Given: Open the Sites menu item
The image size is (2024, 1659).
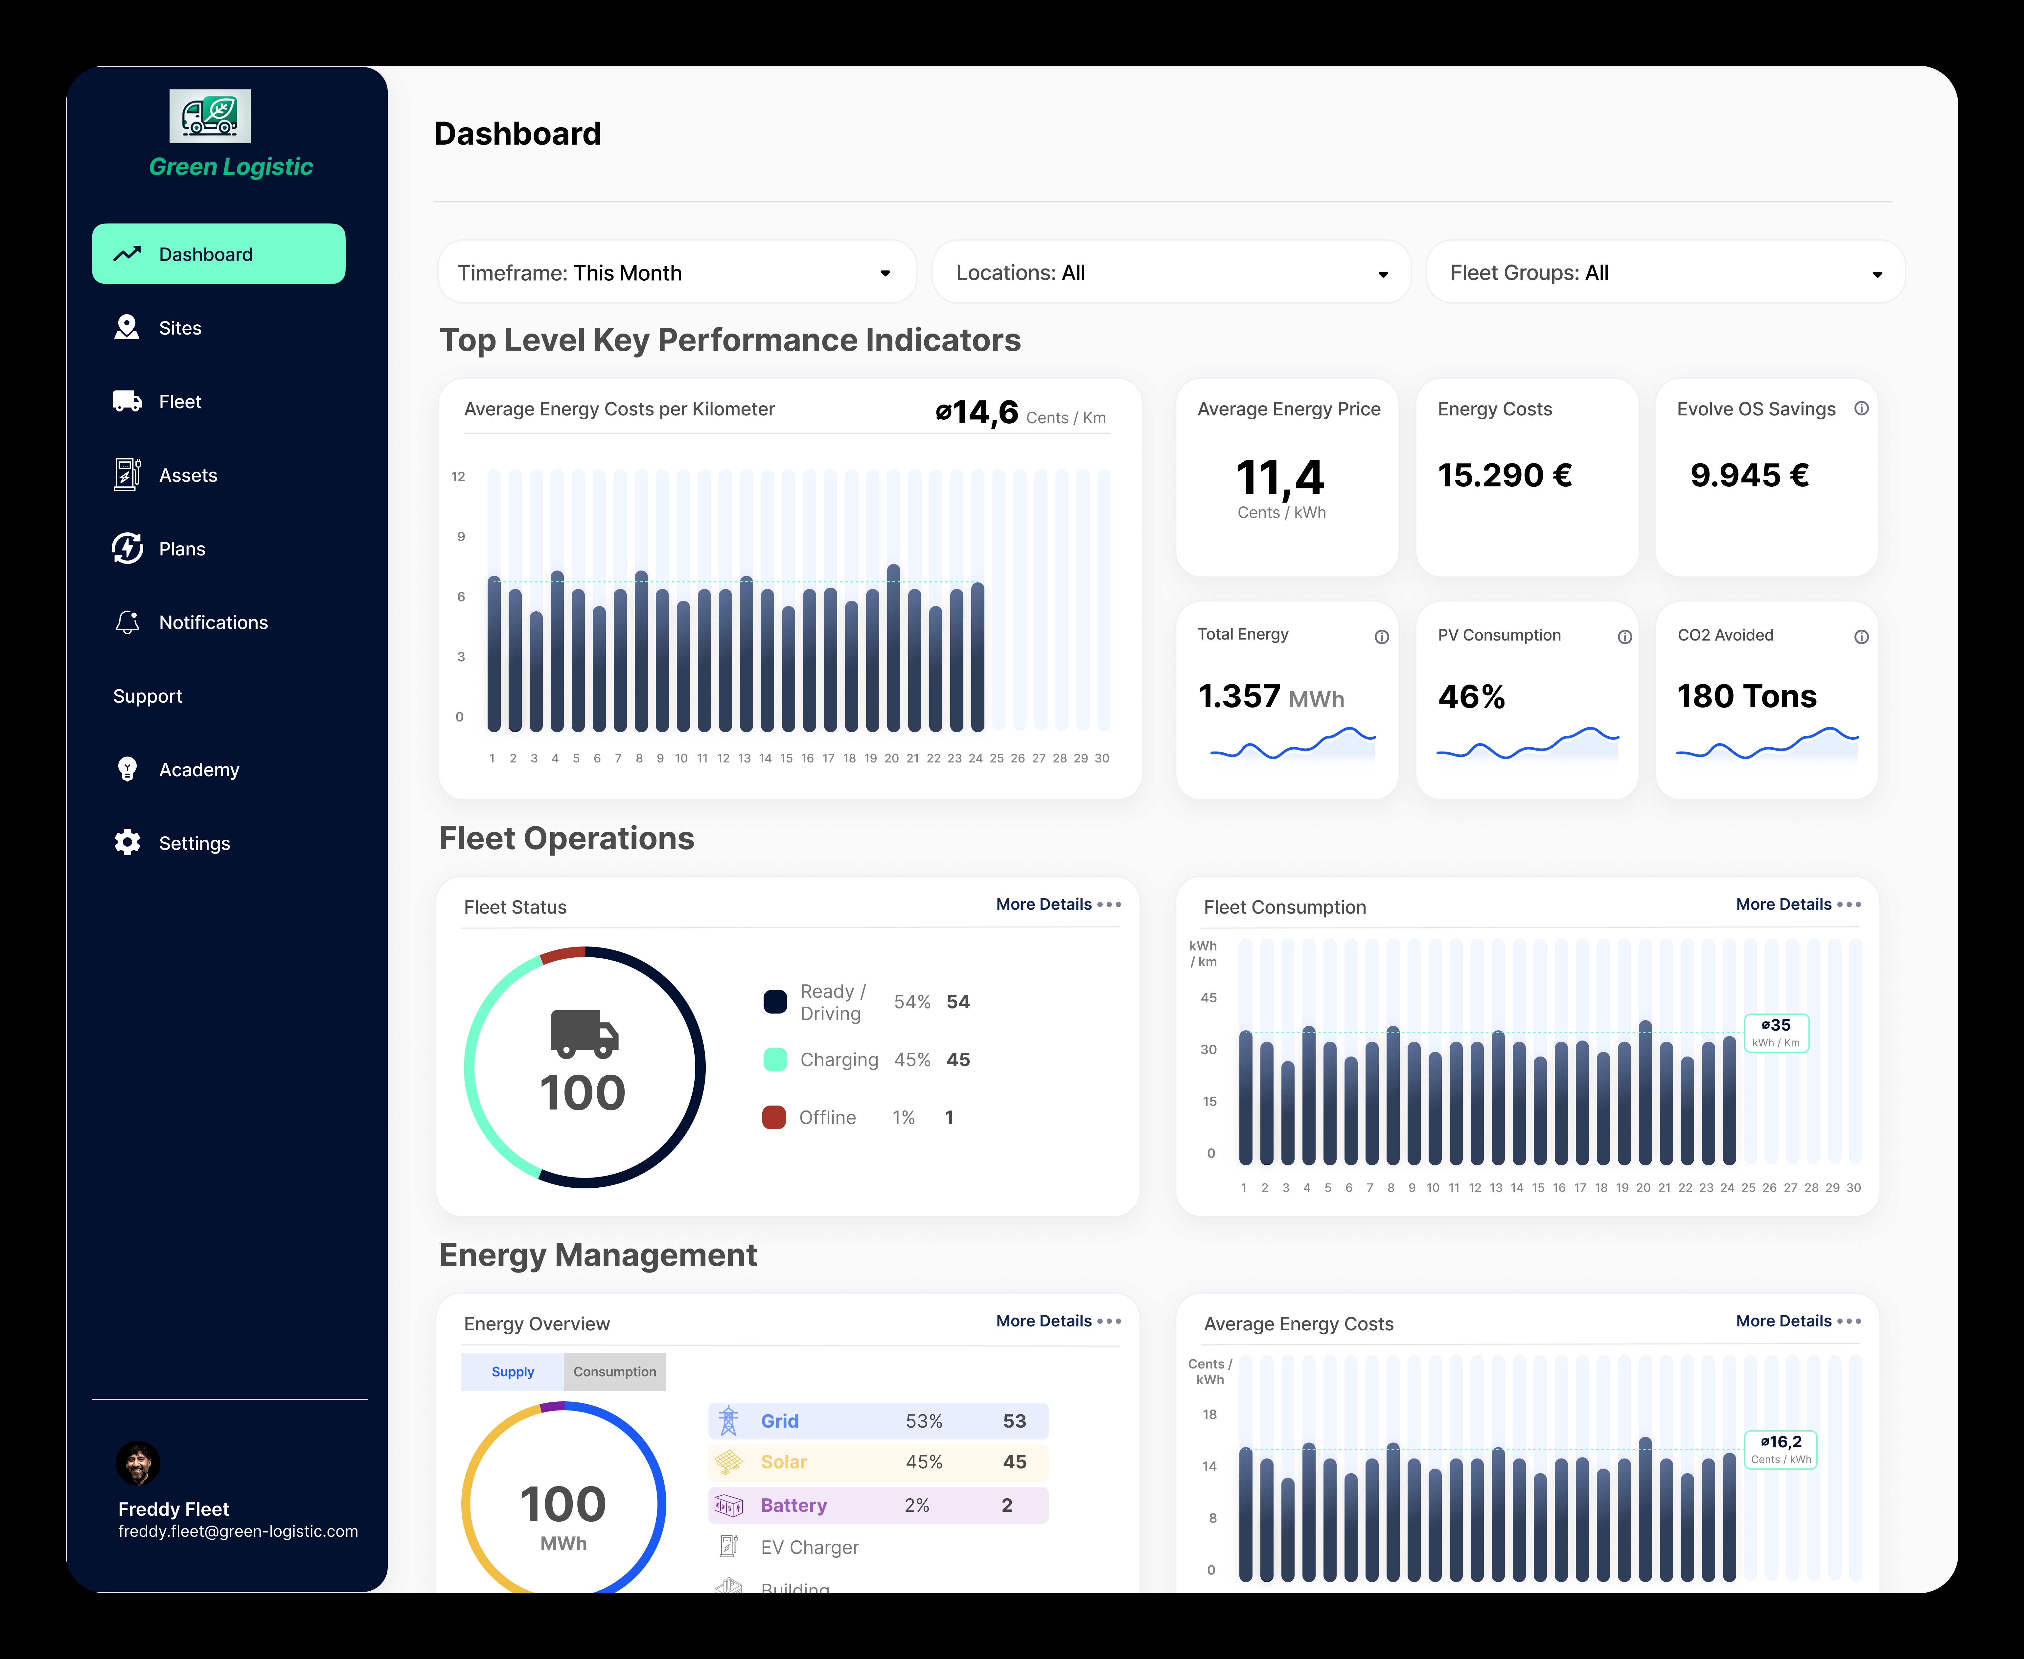Looking at the screenshot, I should 180,328.
